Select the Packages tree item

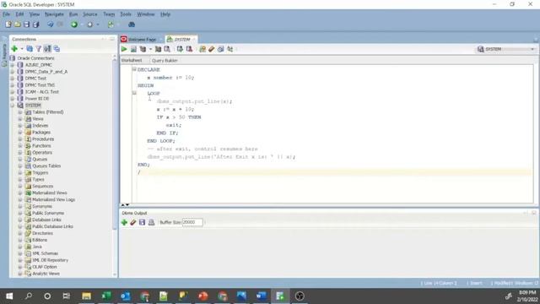point(41,133)
